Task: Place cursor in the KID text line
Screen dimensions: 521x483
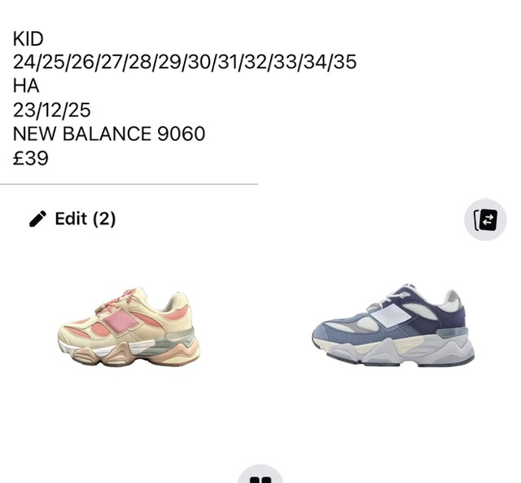Action: (x=28, y=39)
